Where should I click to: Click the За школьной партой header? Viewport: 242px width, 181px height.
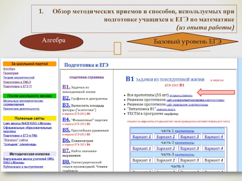(x=30, y=64)
